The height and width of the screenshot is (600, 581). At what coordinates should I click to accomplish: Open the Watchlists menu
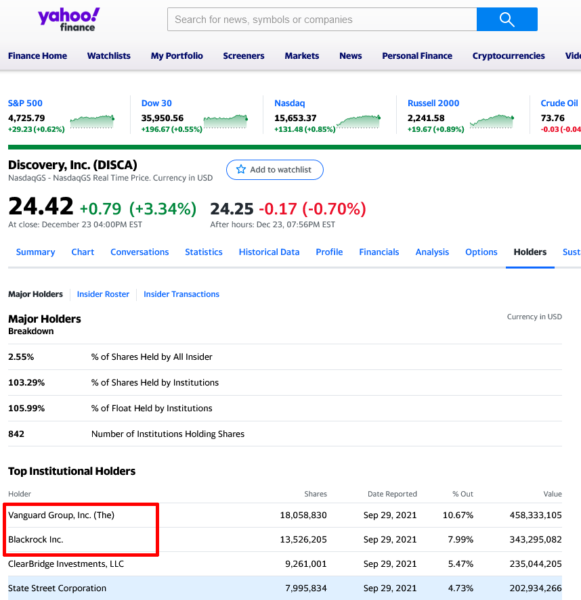(x=109, y=56)
